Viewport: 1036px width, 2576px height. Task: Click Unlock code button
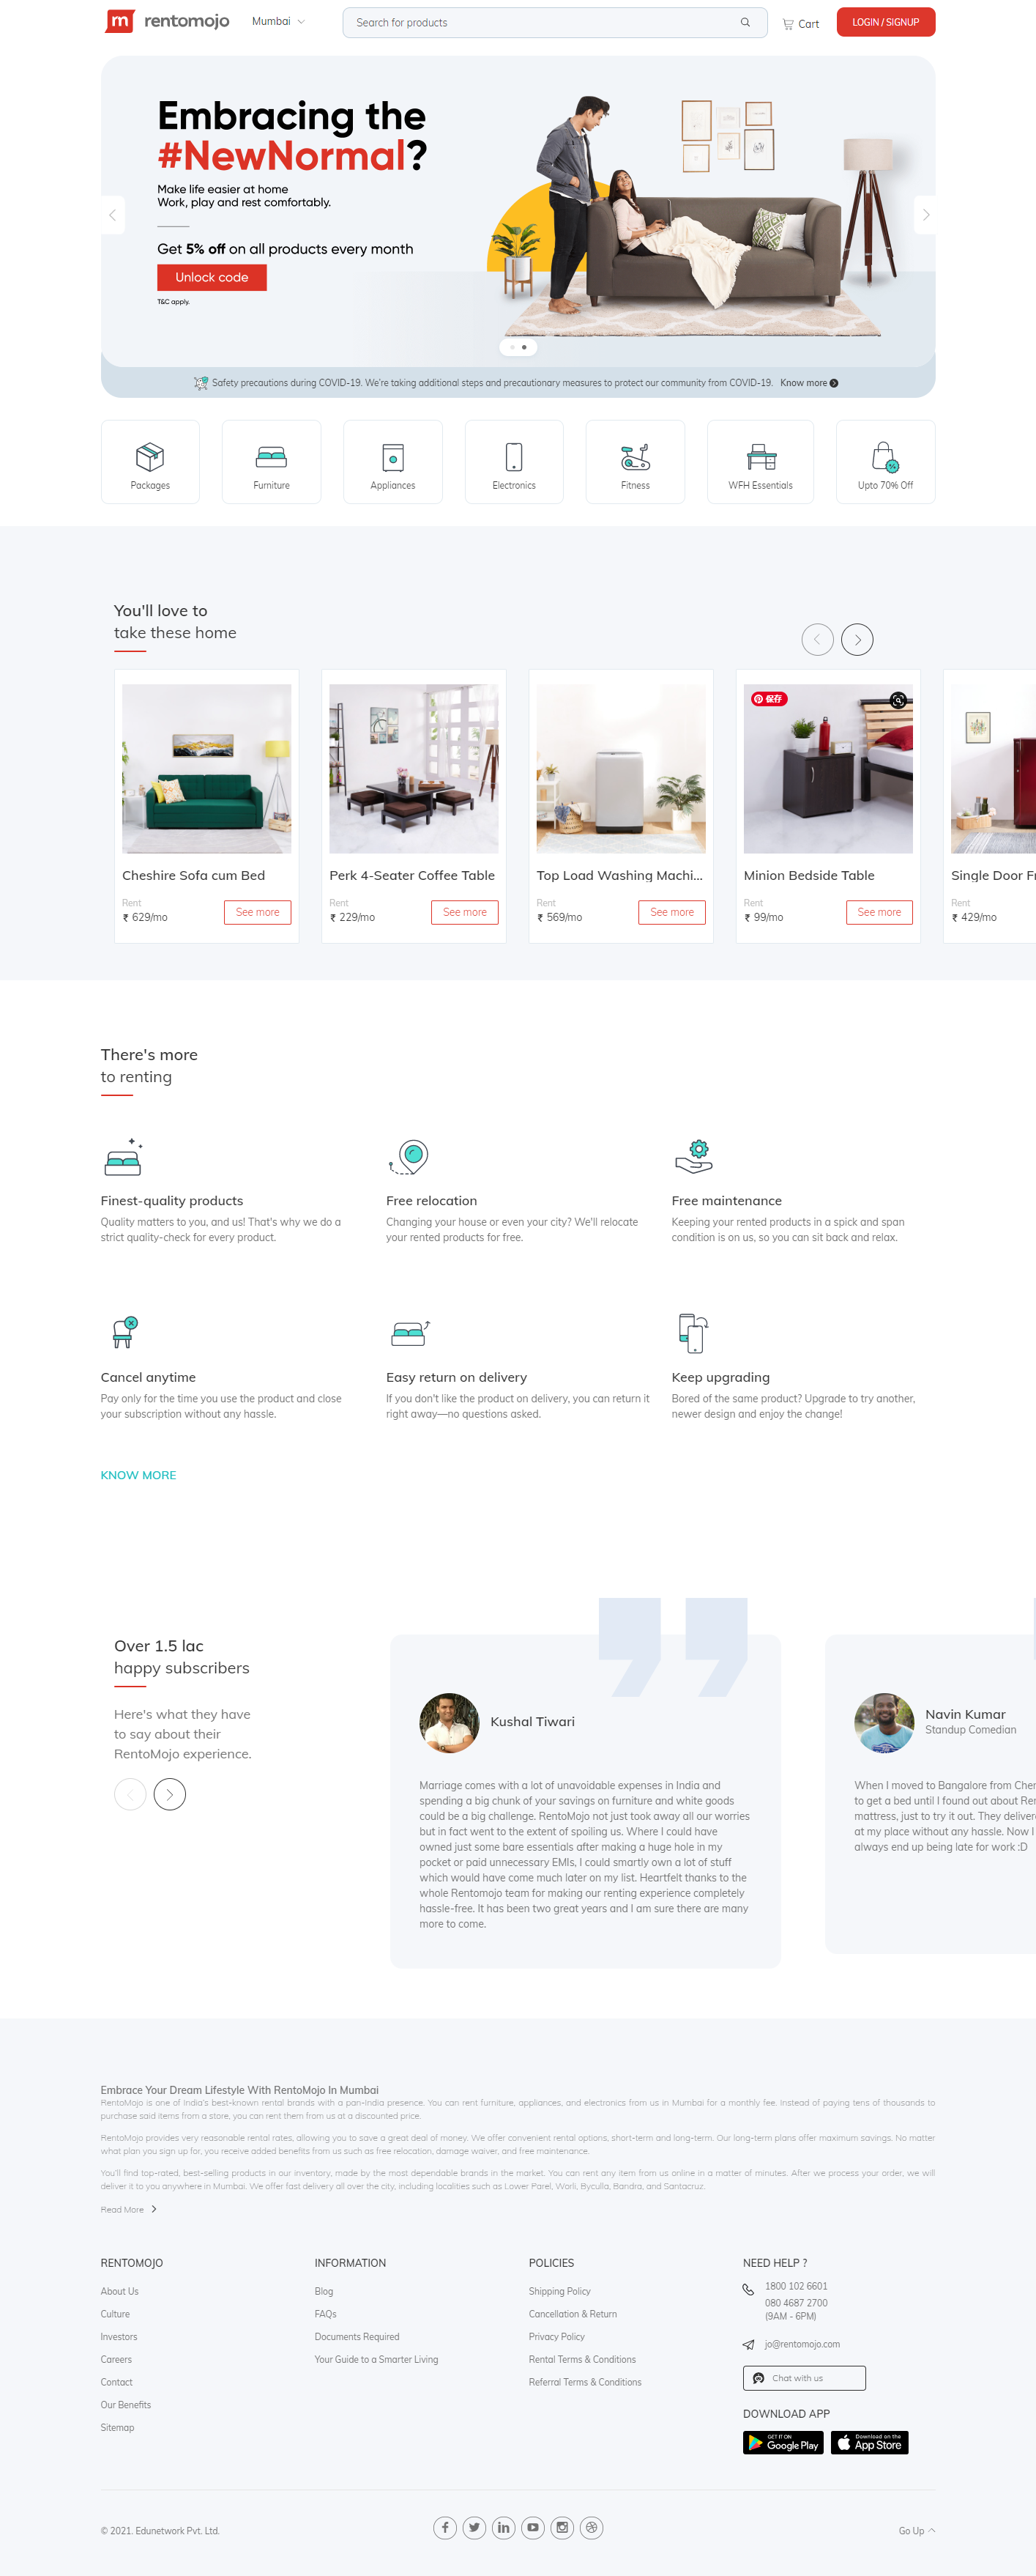coord(212,277)
